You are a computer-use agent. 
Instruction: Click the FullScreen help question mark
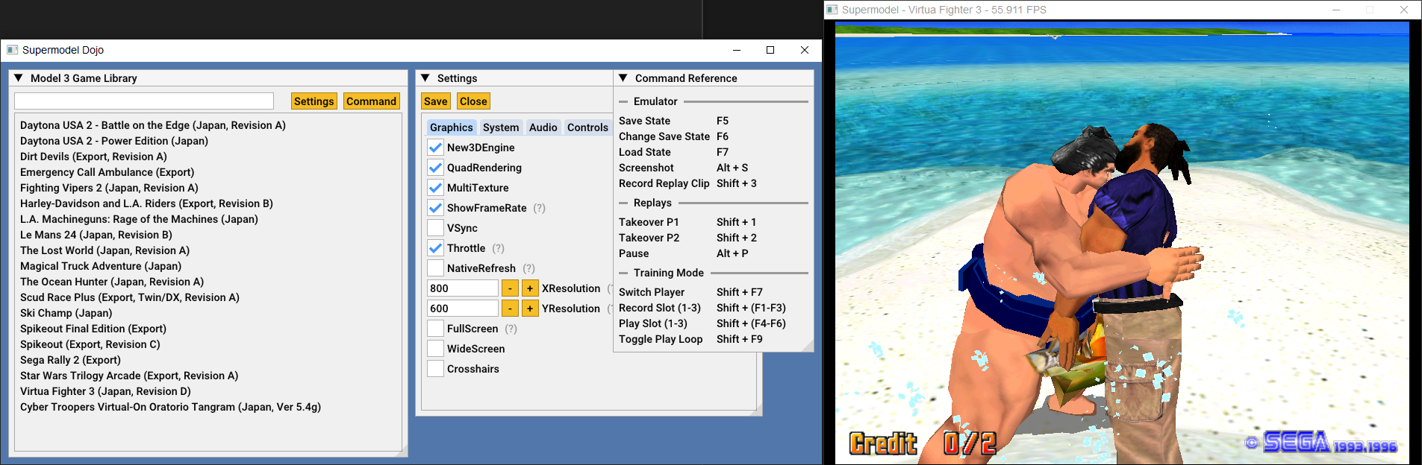(511, 329)
